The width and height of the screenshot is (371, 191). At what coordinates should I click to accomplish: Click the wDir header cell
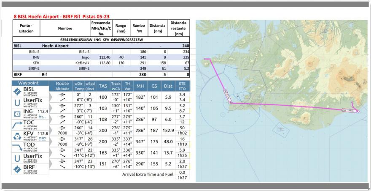pyautogui.click(x=78, y=83)
